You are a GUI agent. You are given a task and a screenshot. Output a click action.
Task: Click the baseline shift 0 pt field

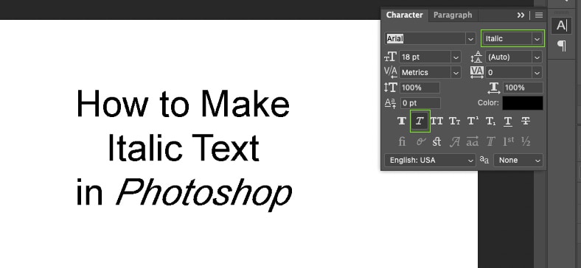pos(420,103)
